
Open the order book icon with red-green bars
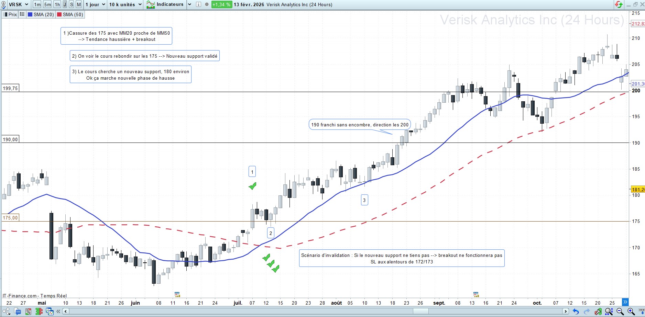click(39, 312)
